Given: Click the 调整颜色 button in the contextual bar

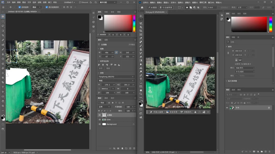Looking at the screenshot, I should [x=186, y=112].
